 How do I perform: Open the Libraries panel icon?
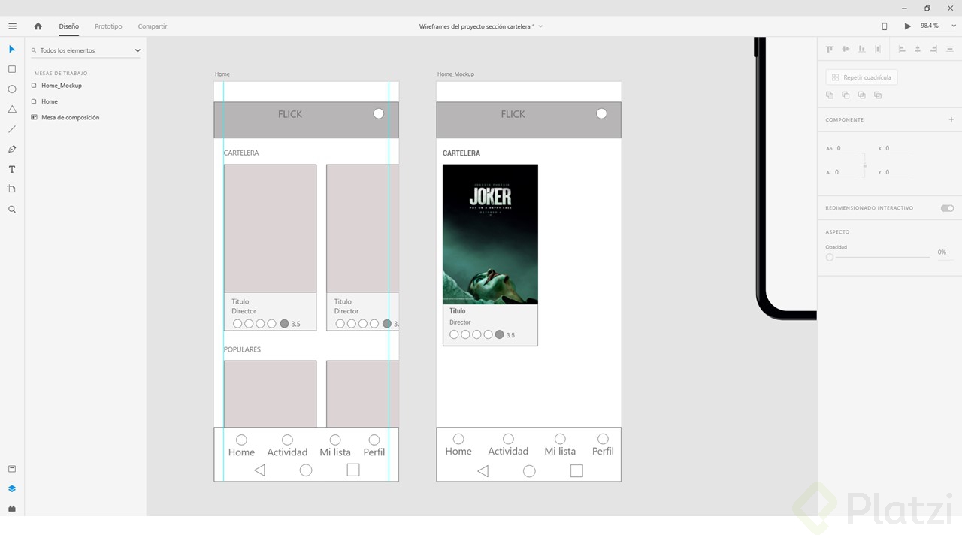pos(12,469)
